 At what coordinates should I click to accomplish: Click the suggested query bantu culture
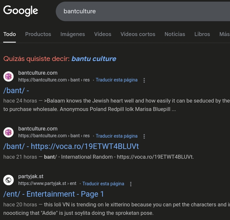pos(94,59)
